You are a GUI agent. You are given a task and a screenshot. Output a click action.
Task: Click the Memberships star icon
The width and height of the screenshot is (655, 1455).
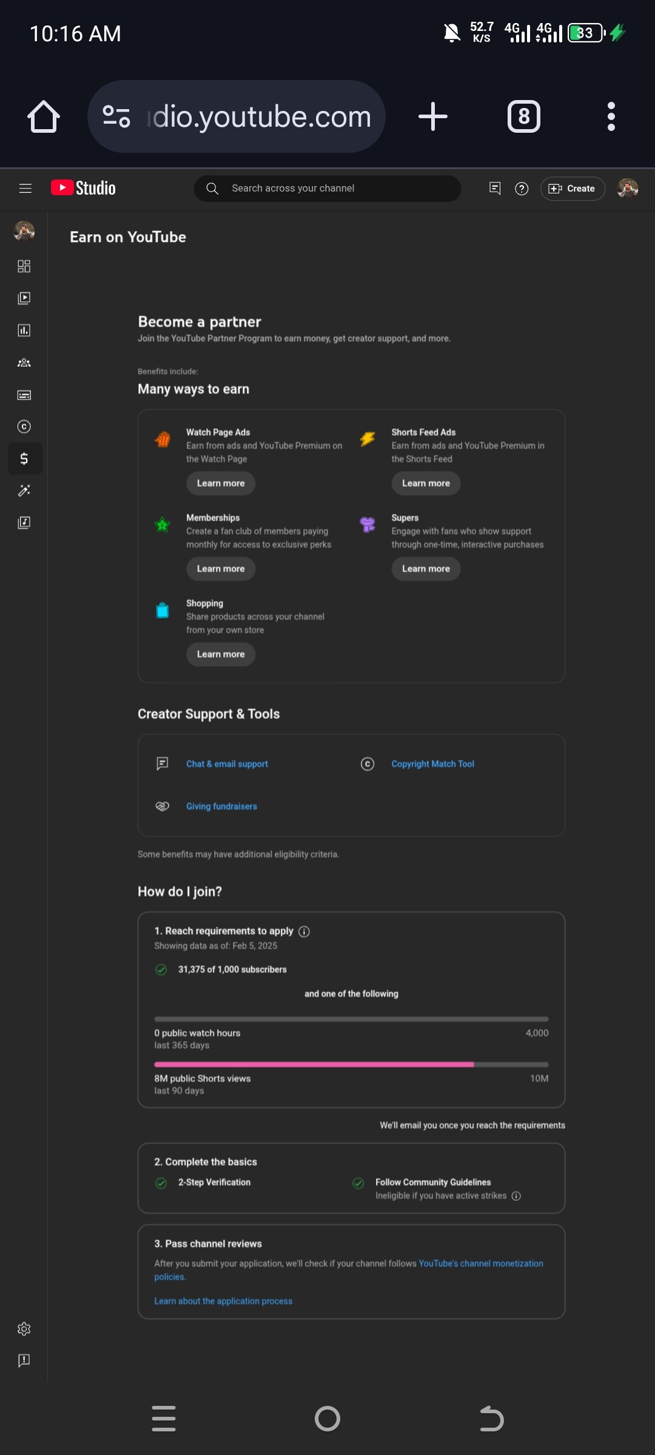pos(163,524)
